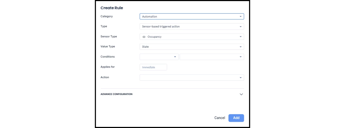Open the second Conditions dropdown
The image size is (345, 128).
pyautogui.click(x=210, y=57)
